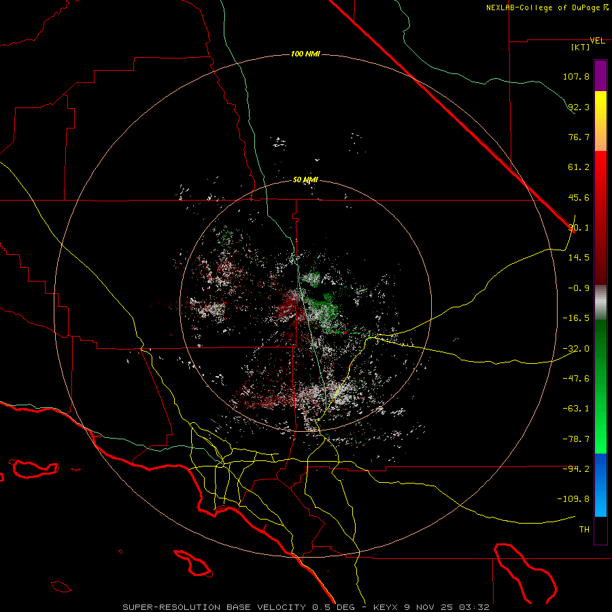
Task: Click the -32.0 velocity scale value
Action: click(576, 348)
